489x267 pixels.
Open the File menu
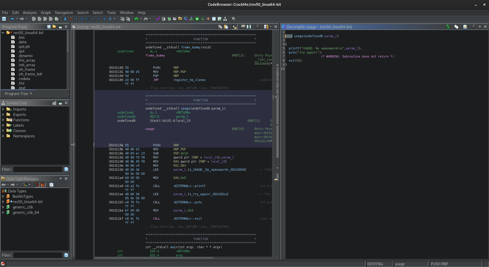5,13
